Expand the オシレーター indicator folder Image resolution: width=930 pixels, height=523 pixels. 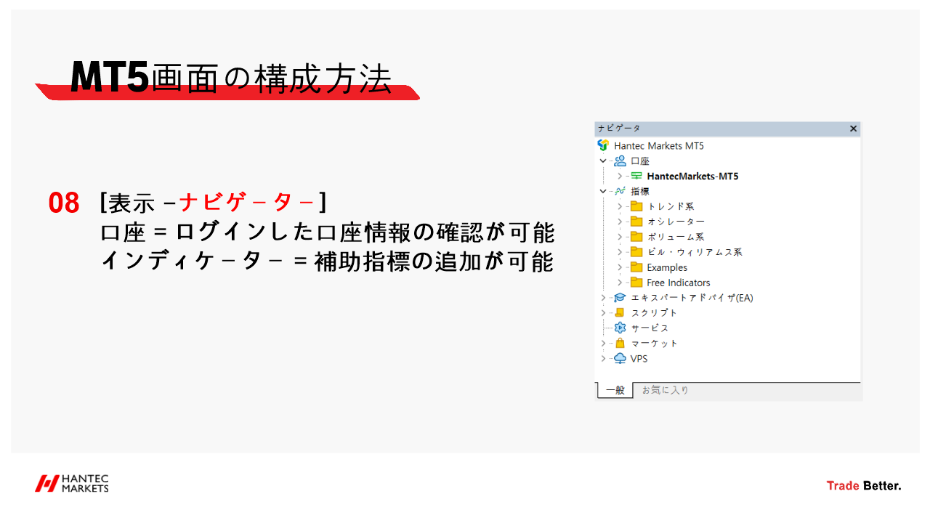618,221
